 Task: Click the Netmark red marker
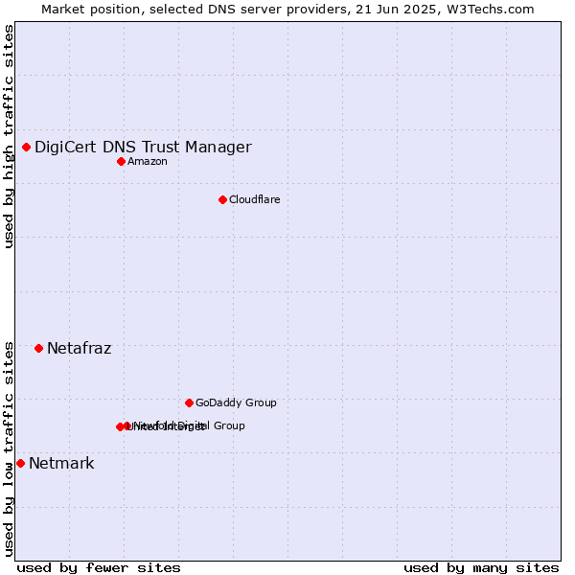21,464
